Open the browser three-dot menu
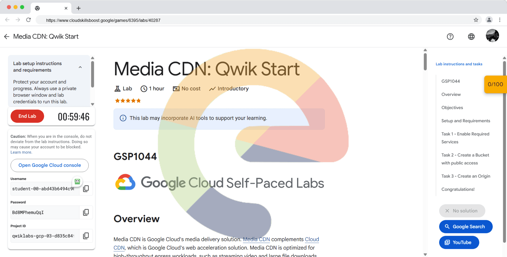This screenshot has width=507, height=257. pyautogui.click(x=500, y=20)
